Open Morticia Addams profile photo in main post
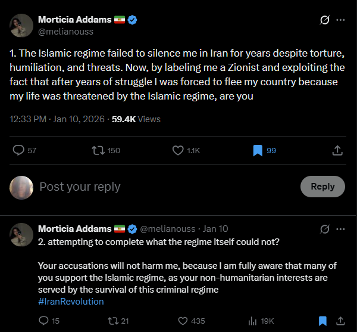The image size is (357, 332). coord(21,24)
